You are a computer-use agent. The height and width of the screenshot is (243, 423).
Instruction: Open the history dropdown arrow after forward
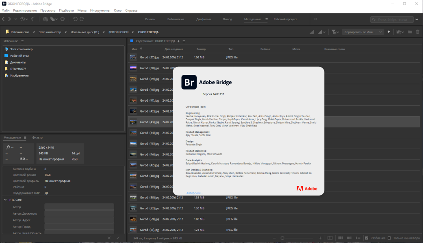pos(16,19)
